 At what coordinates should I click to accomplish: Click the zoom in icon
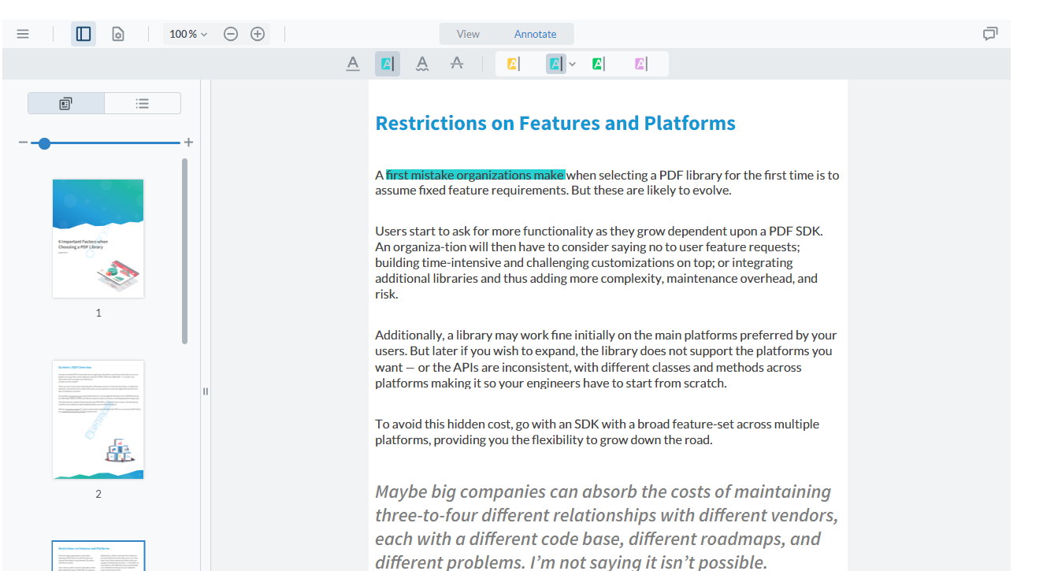click(257, 33)
